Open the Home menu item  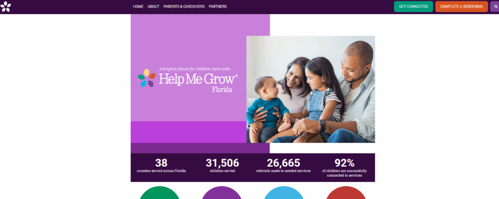click(x=138, y=7)
